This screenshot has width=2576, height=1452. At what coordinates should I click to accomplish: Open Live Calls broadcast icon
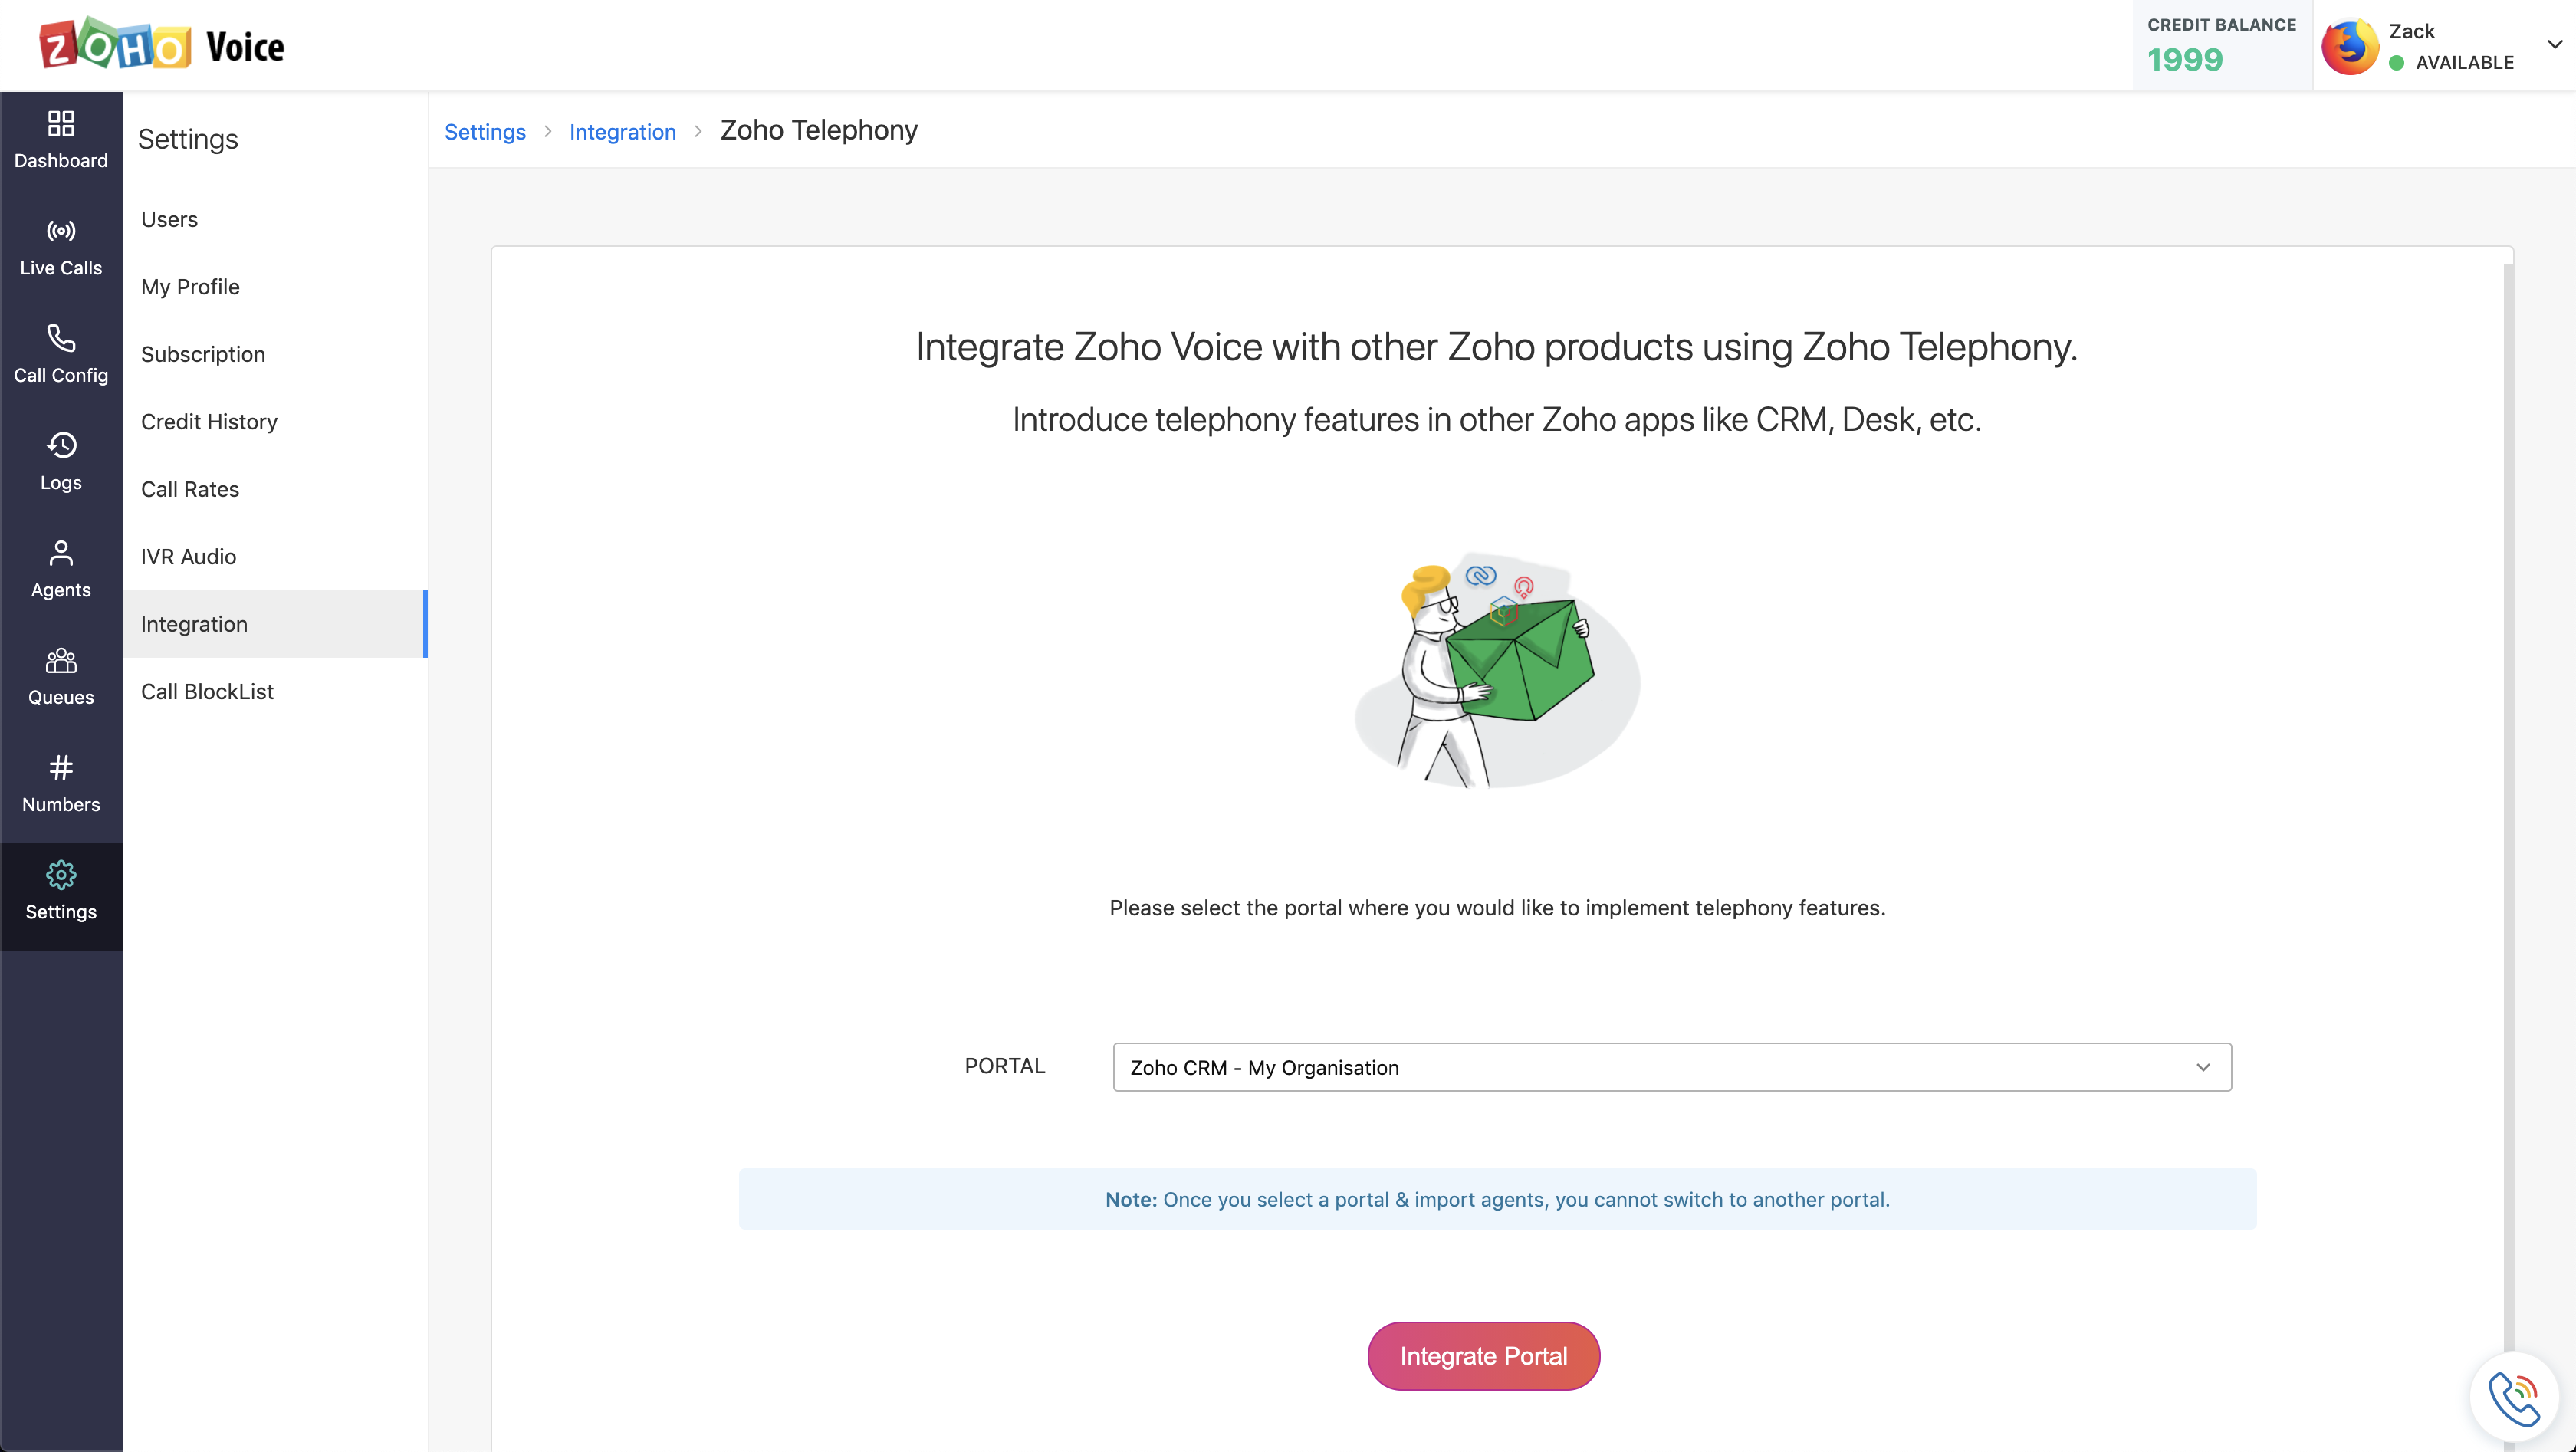point(61,231)
